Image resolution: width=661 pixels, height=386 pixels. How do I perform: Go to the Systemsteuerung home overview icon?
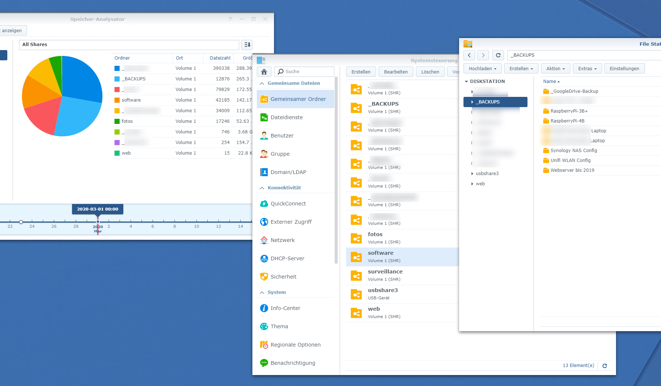[x=264, y=72]
